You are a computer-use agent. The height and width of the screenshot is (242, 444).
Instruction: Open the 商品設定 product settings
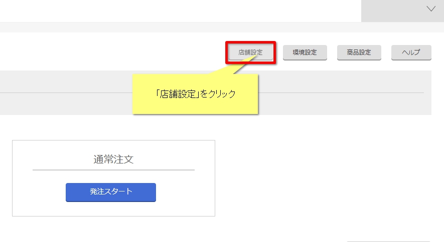pyautogui.click(x=359, y=52)
